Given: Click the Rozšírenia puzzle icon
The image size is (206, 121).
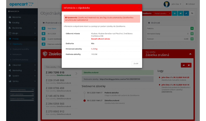Looking at the screenshot, I should click(x=10, y=28).
